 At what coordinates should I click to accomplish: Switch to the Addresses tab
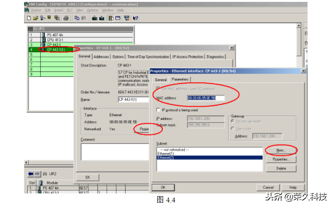(101, 57)
